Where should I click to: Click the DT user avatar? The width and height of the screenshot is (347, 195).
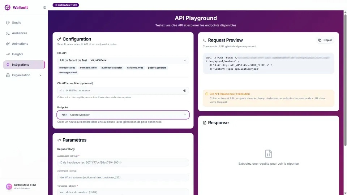9,187
